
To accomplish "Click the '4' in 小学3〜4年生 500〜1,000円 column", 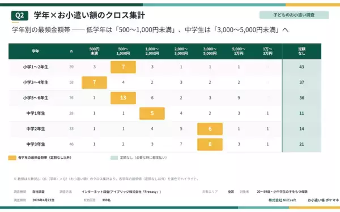I will [123, 83].
